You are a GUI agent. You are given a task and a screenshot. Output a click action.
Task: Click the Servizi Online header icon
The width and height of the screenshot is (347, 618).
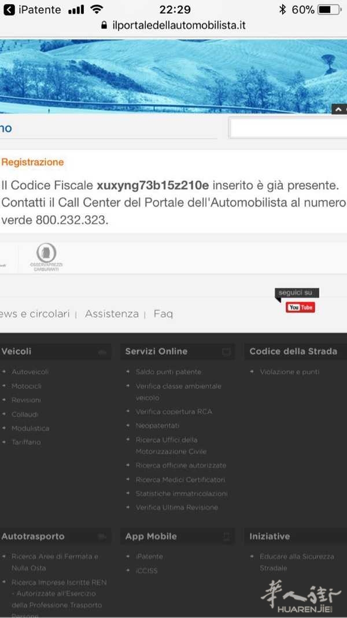[226, 352]
